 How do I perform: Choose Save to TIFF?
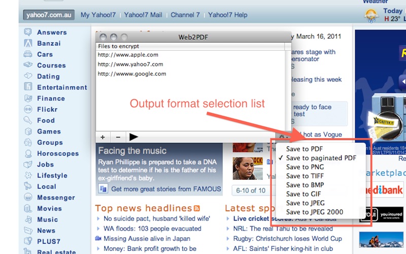(x=305, y=176)
